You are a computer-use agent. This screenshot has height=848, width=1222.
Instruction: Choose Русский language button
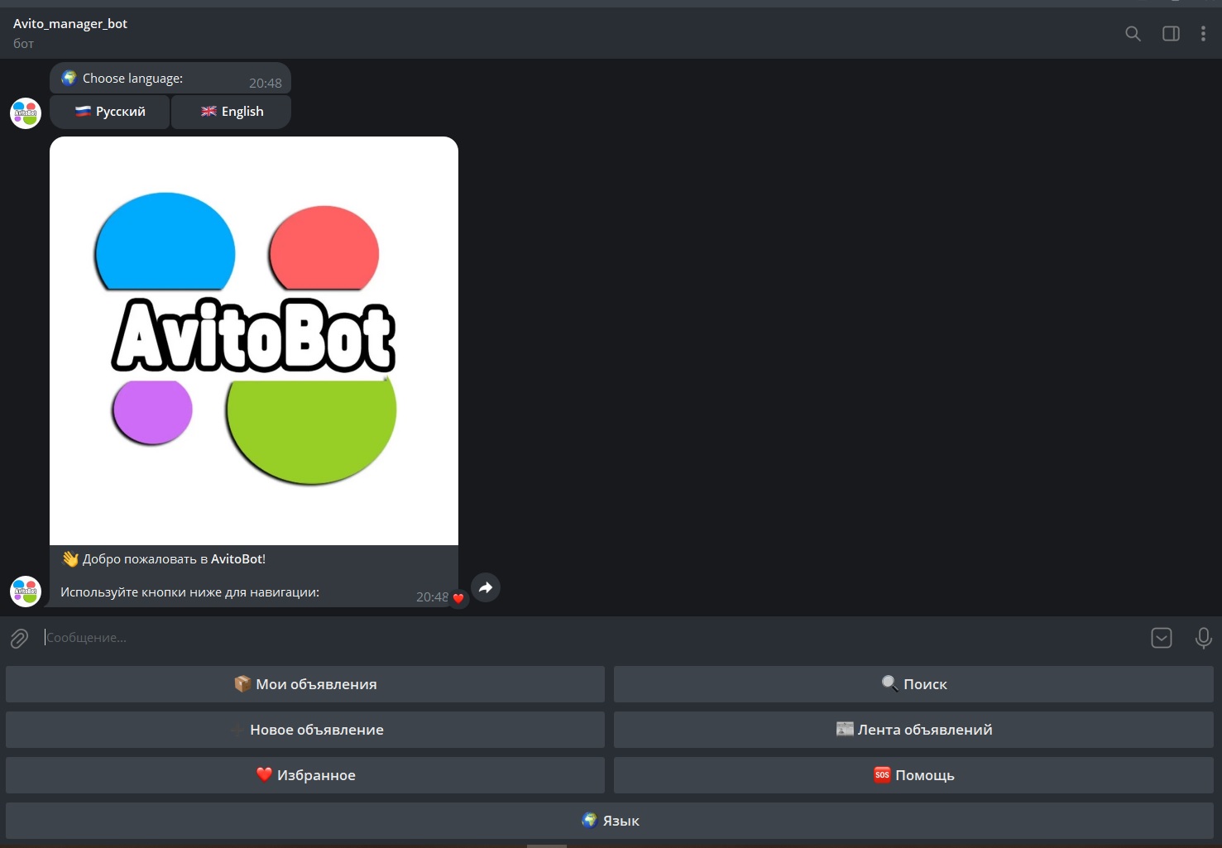click(110, 112)
